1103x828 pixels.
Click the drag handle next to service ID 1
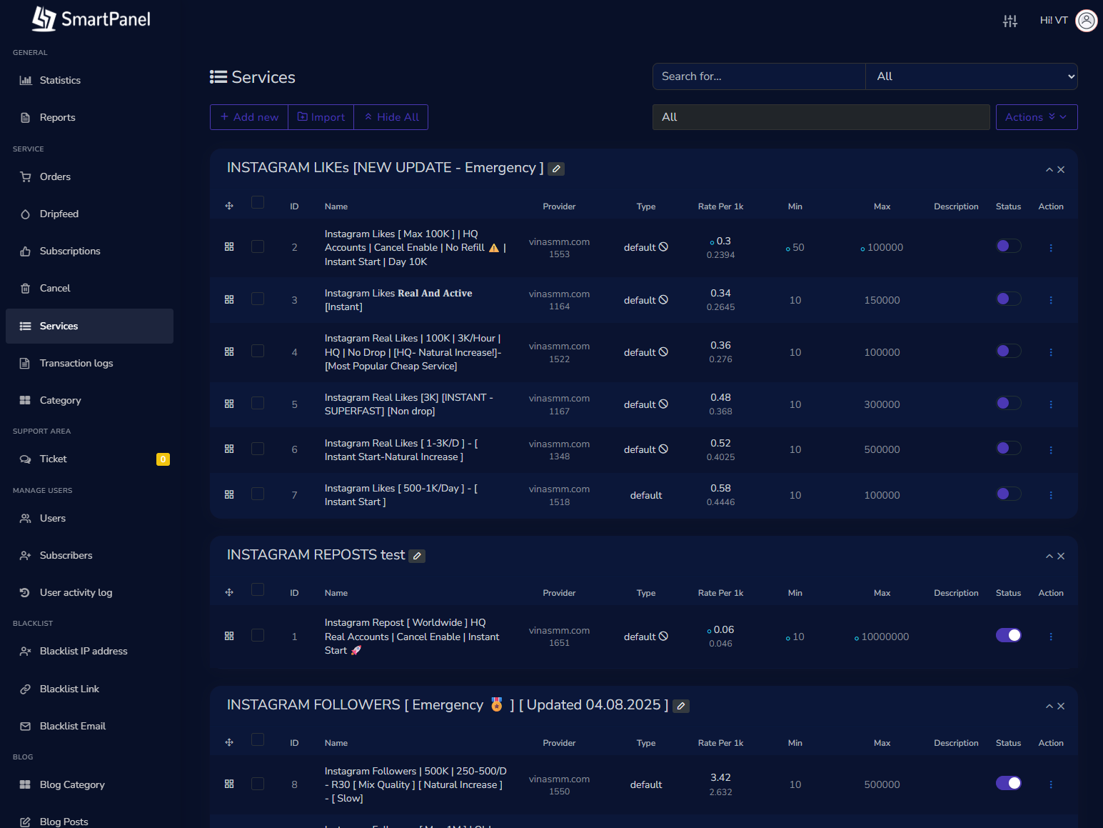coord(229,635)
